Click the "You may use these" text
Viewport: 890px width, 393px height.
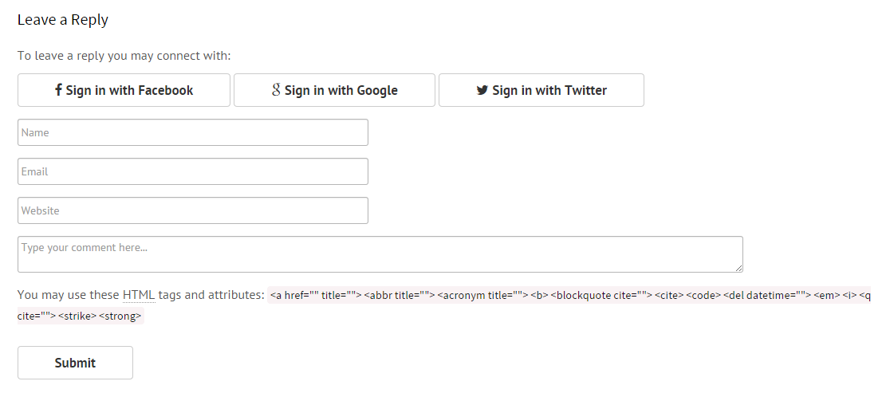point(69,295)
